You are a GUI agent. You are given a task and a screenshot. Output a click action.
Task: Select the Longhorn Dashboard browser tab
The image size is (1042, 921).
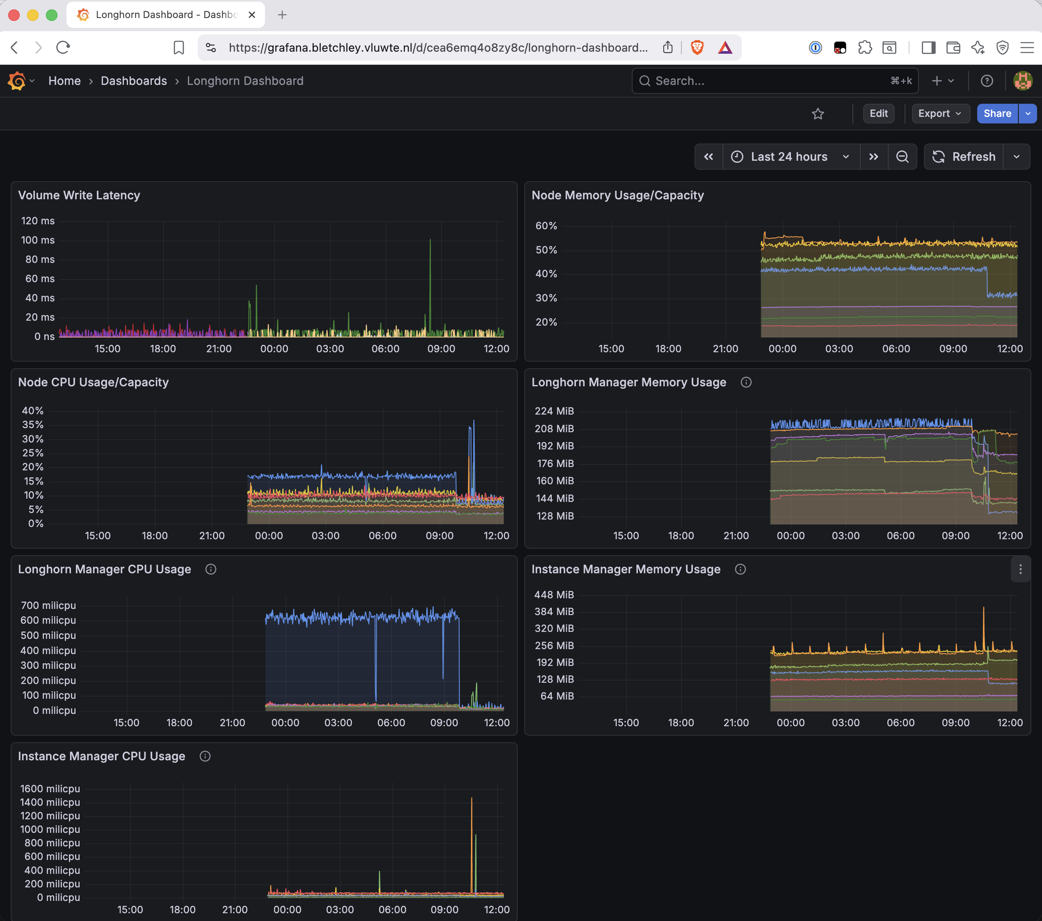tap(165, 15)
